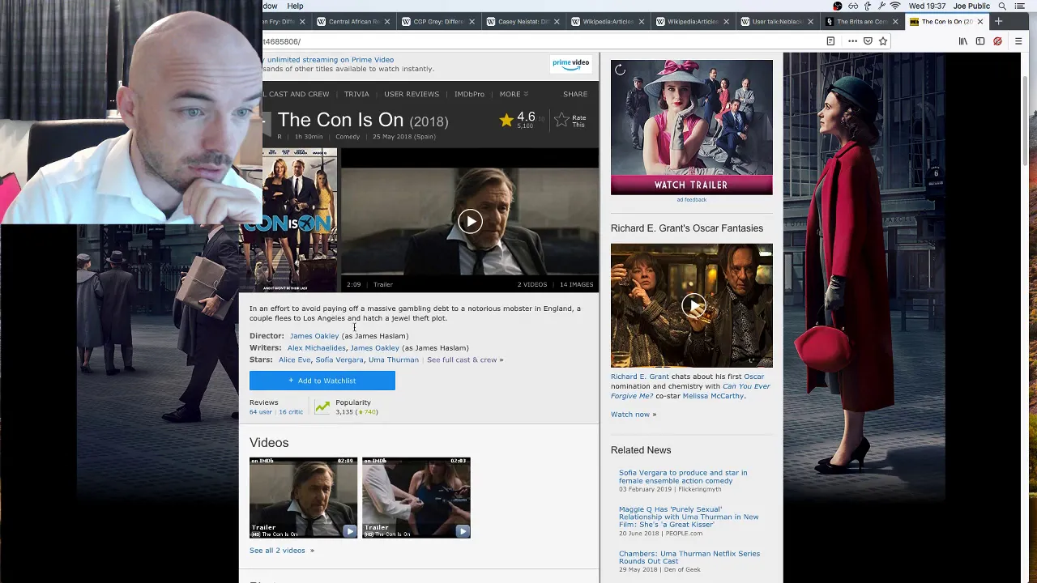Open the 64 user reviews link
1037x583 pixels.
261,412
